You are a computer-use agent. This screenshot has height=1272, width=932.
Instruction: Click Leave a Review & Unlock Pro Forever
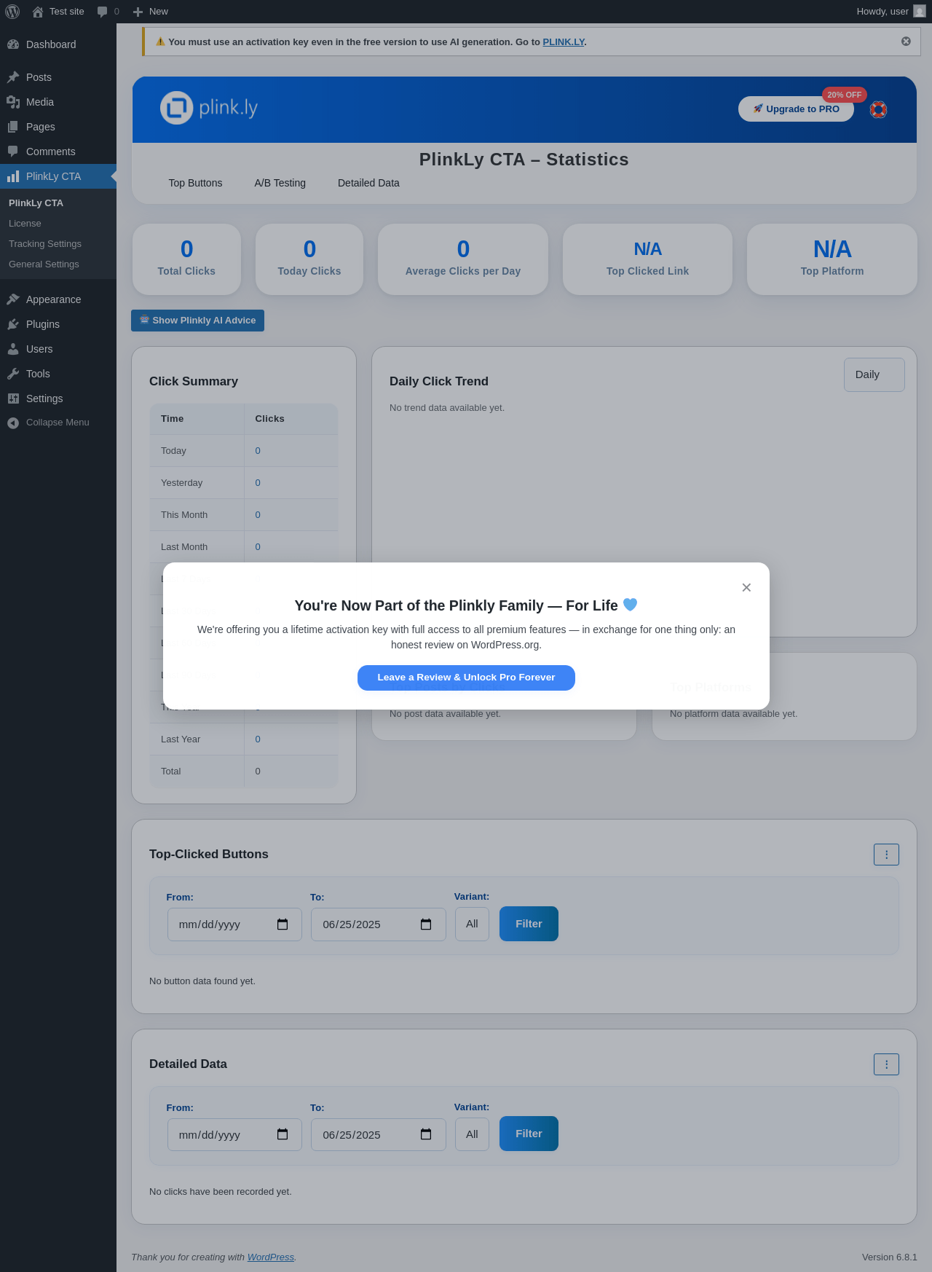click(466, 678)
